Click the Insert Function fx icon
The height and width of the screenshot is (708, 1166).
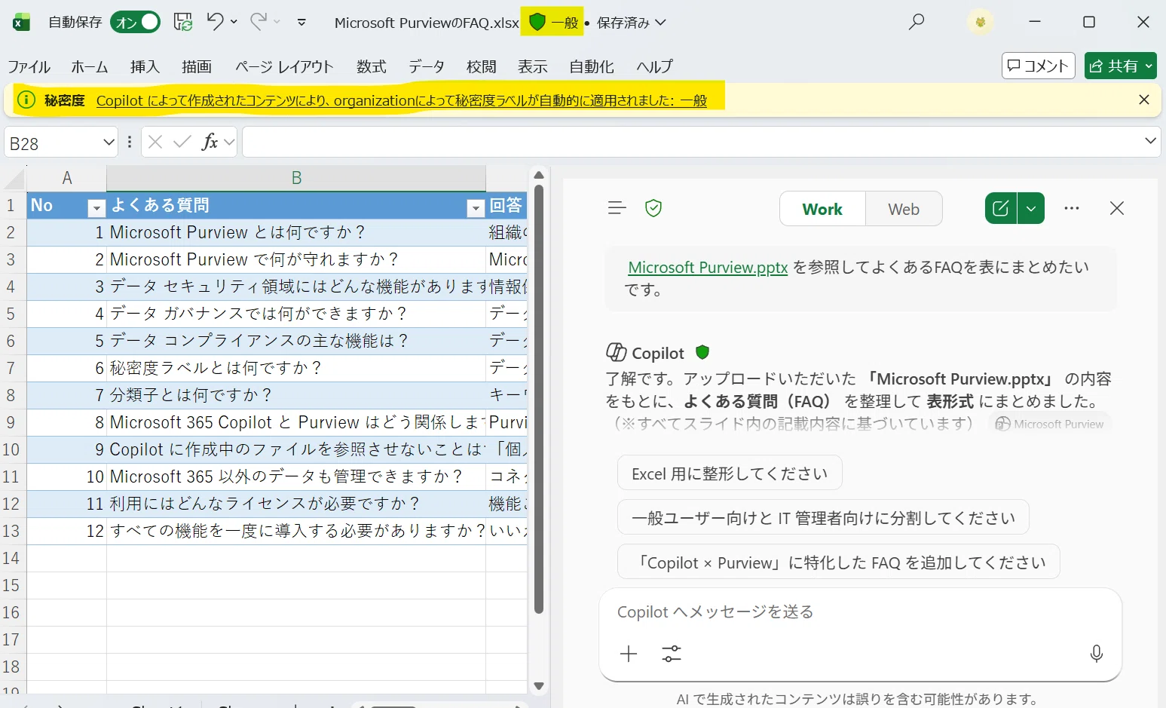click(210, 142)
